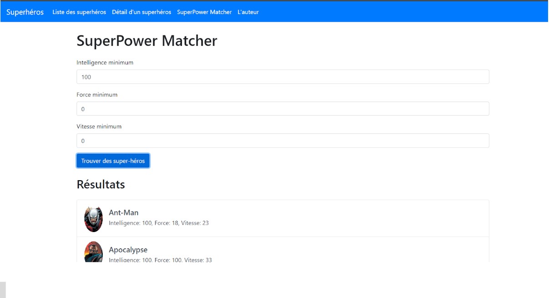Select SuperPower Matcher in the navbar
The width and height of the screenshot is (549, 298).
coord(204,12)
